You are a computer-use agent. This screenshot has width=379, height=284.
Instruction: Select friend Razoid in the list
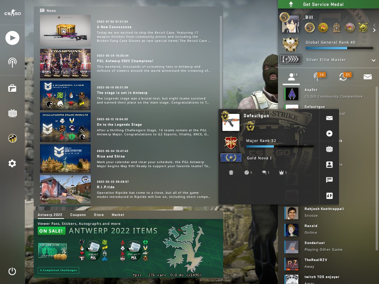click(x=329, y=229)
